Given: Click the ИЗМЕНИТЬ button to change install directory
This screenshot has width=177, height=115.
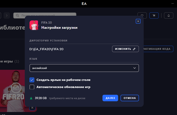Looking at the screenshot, I should [x=125, y=49].
